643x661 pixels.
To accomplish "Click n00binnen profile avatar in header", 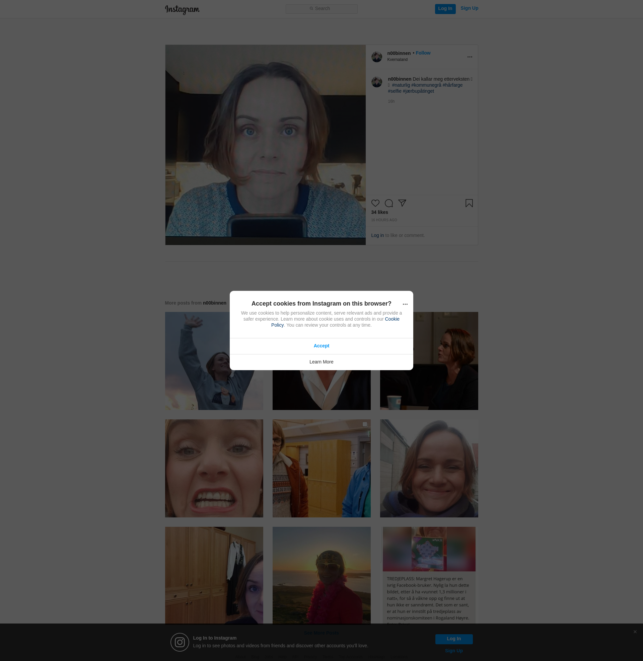I will (x=376, y=57).
